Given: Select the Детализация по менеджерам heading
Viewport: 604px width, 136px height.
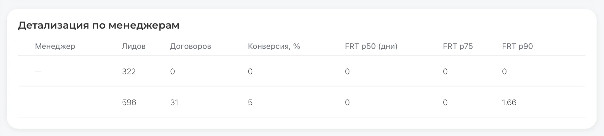Looking at the screenshot, I should pyautogui.click(x=98, y=25).
